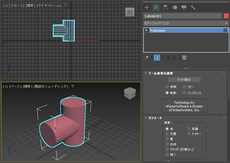
Task: Click the rollout grip on ブール演算を選択
Action: click(x=224, y=73)
